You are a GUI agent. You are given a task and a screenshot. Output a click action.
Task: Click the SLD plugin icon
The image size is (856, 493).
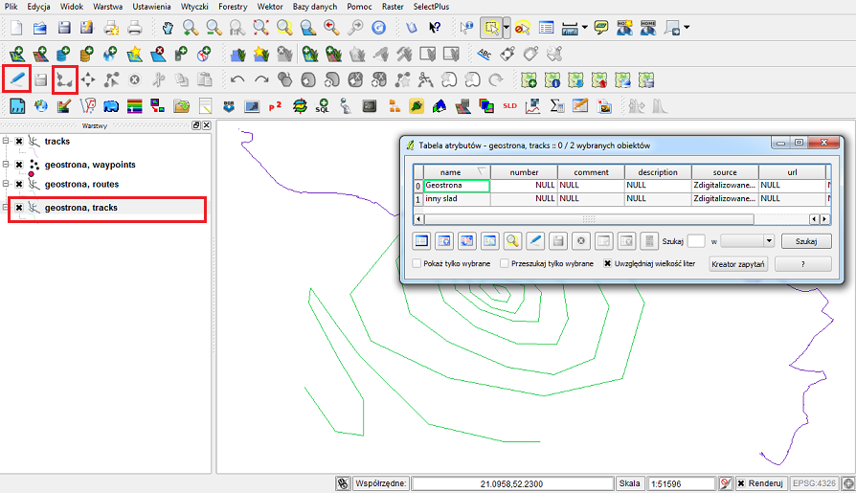(510, 106)
